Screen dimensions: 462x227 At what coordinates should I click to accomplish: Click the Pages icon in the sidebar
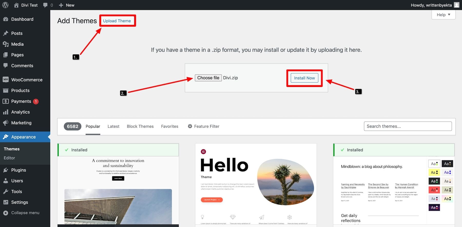(6, 55)
